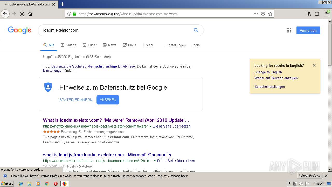Screen dimensions: 332x187
Task: Expand the howtoremove.guide result dropdown arrow
Action: click(150, 126)
